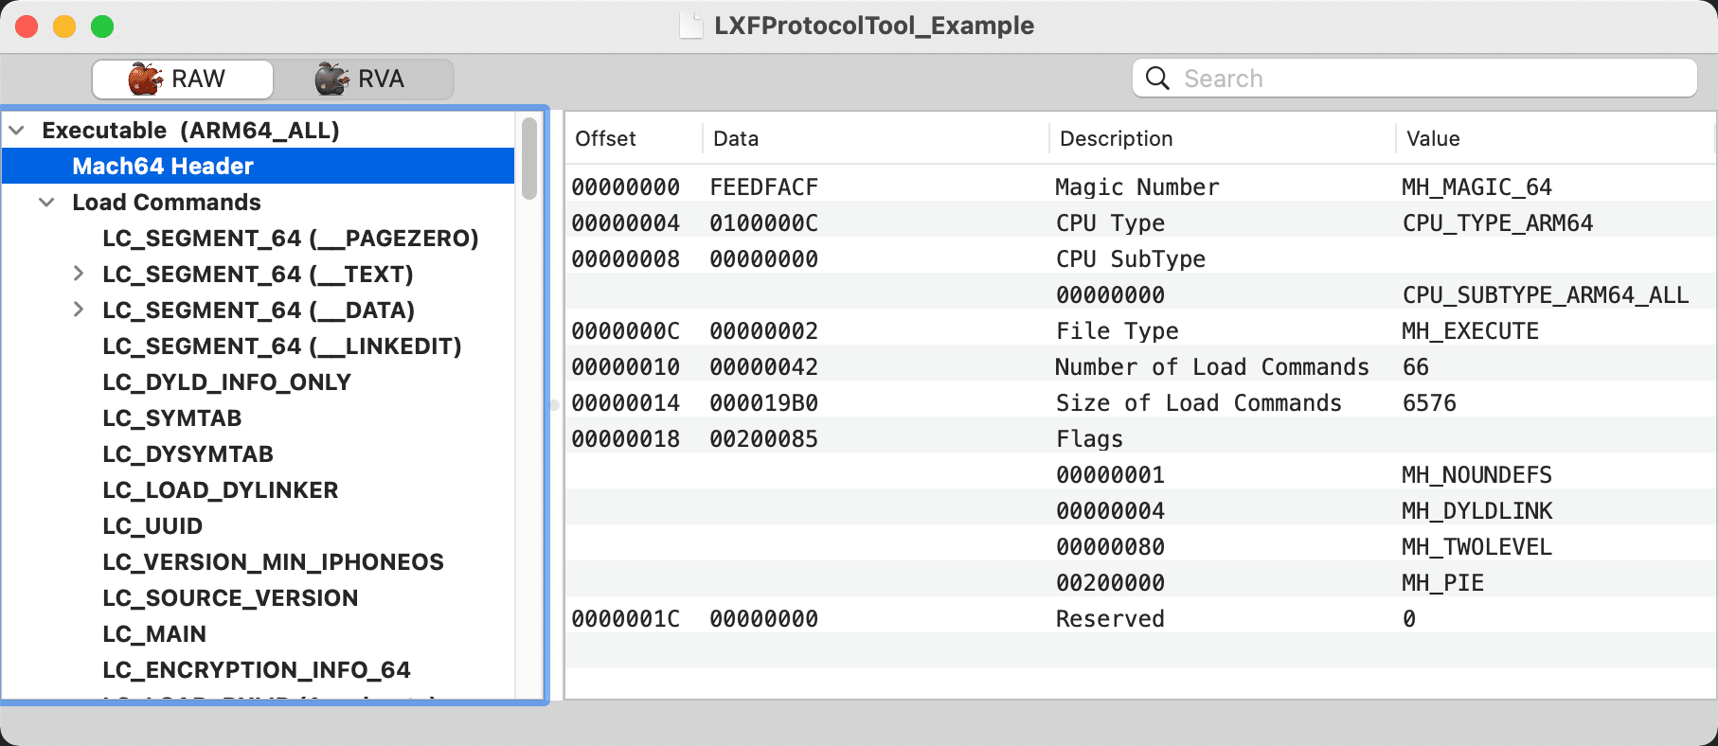This screenshot has height=746, width=1718.
Task: Select the File Type row
Action: 1140,331
